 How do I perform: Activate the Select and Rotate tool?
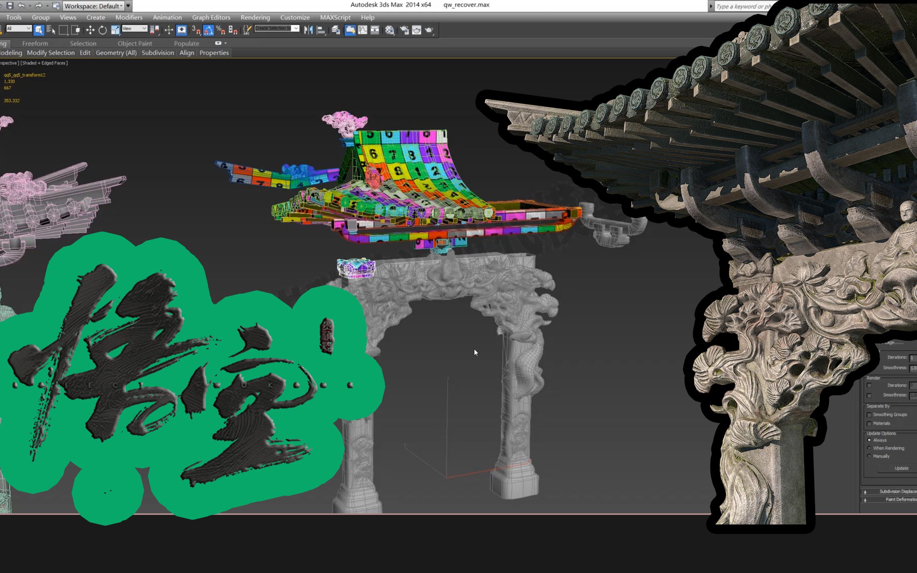point(102,30)
